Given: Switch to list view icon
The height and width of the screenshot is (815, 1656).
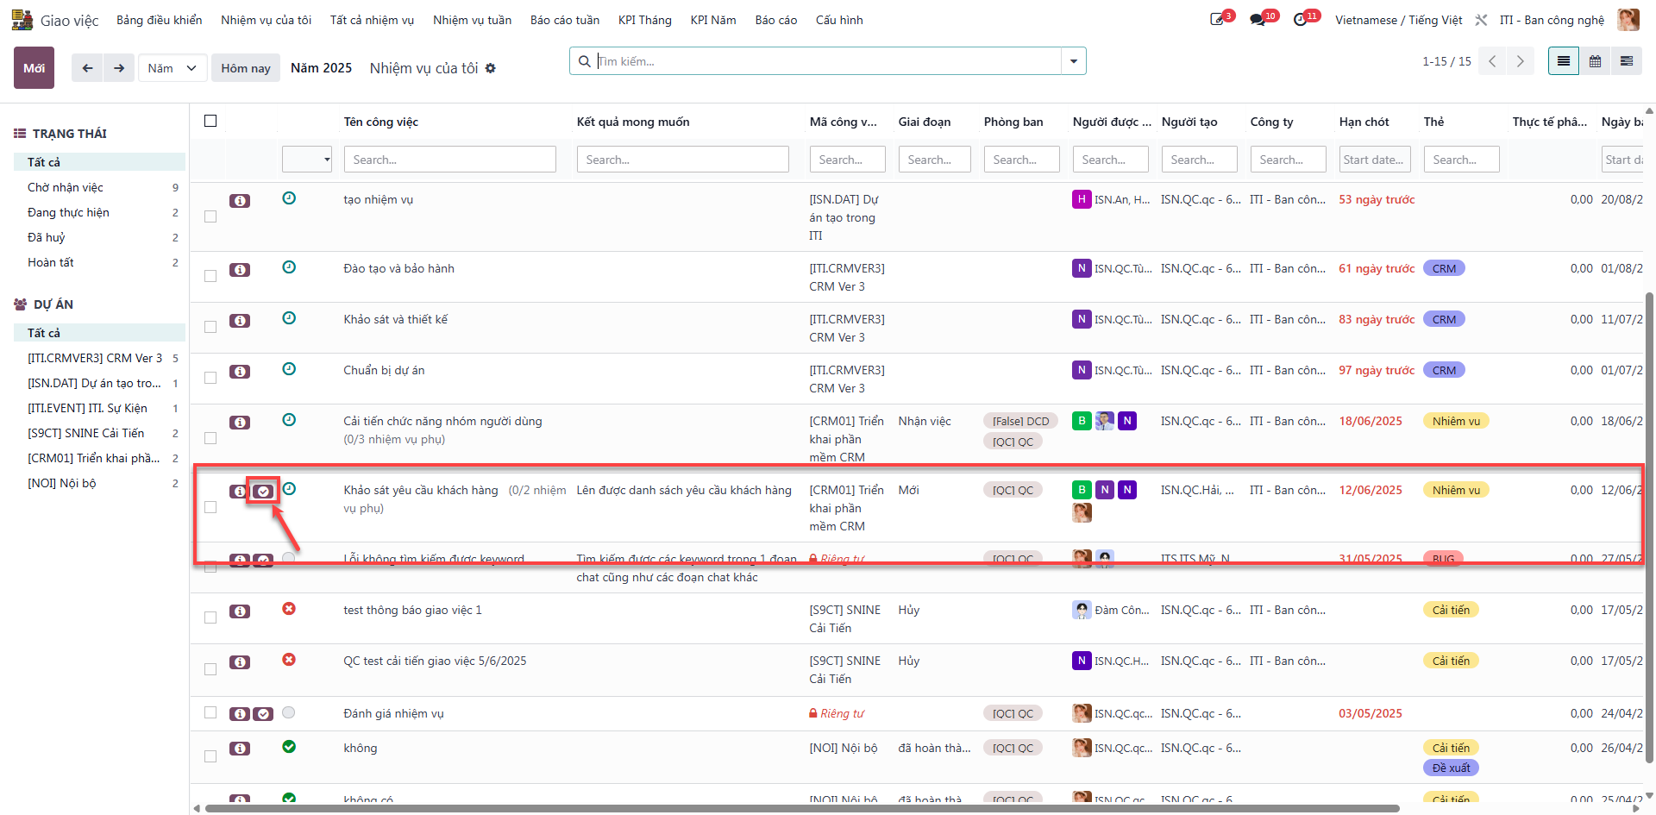Looking at the screenshot, I should 1563,61.
